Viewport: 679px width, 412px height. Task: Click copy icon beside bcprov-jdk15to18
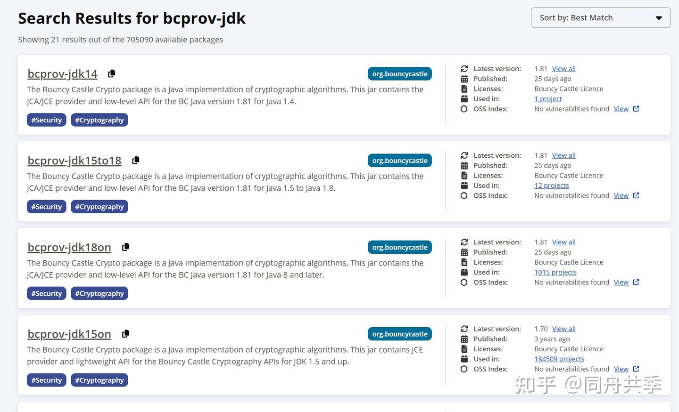click(x=135, y=160)
